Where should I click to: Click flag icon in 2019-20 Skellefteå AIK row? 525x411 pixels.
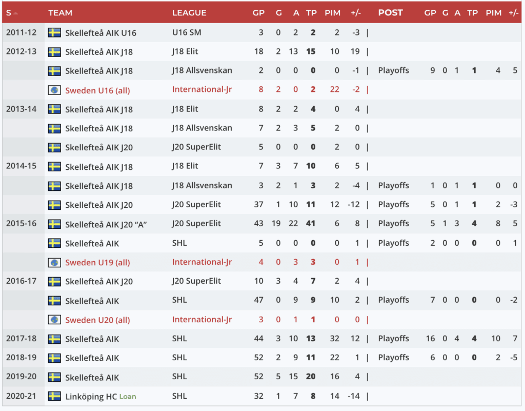[x=54, y=377]
